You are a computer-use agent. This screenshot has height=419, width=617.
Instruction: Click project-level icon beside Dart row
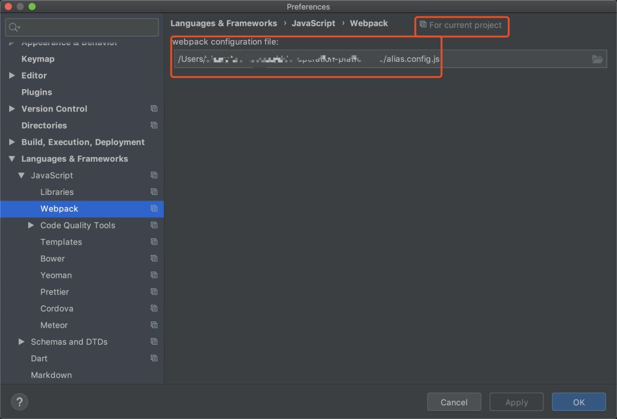pyautogui.click(x=154, y=358)
